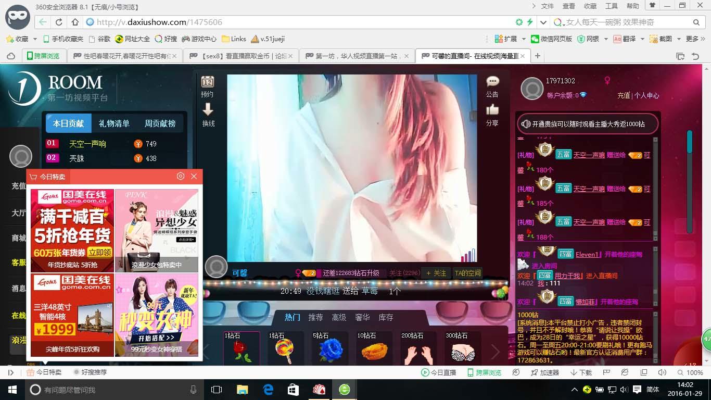
Task: Open the 网银 dropdown arrow
Action: 605,39
